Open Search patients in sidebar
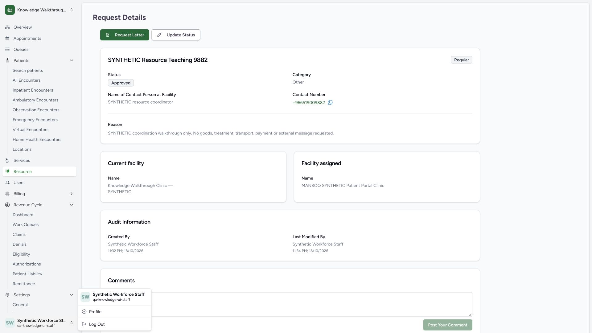The height and width of the screenshot is (333, 592). point(28,71)
